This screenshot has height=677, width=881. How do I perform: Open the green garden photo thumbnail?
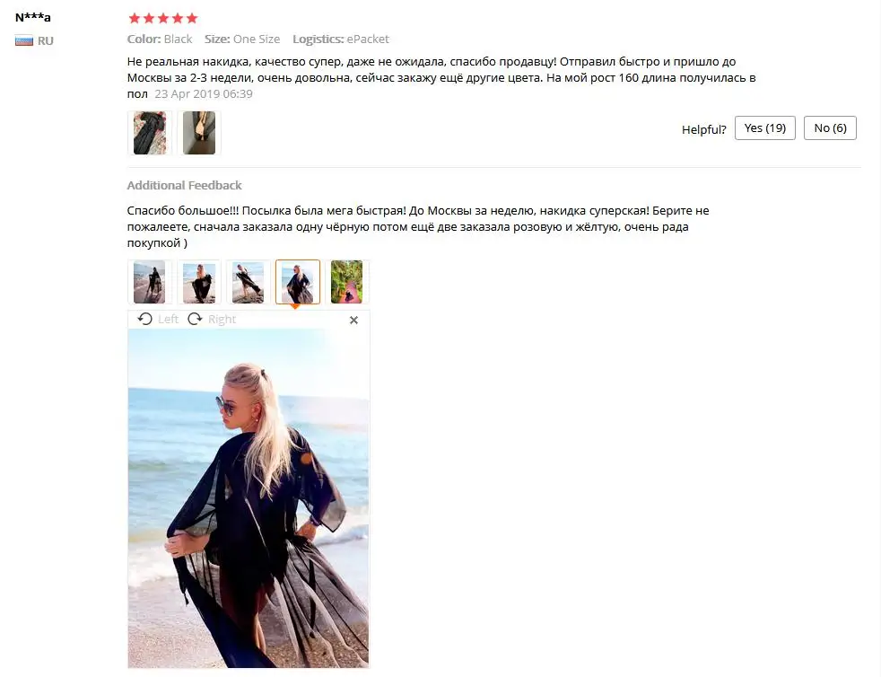pos(346,282)
